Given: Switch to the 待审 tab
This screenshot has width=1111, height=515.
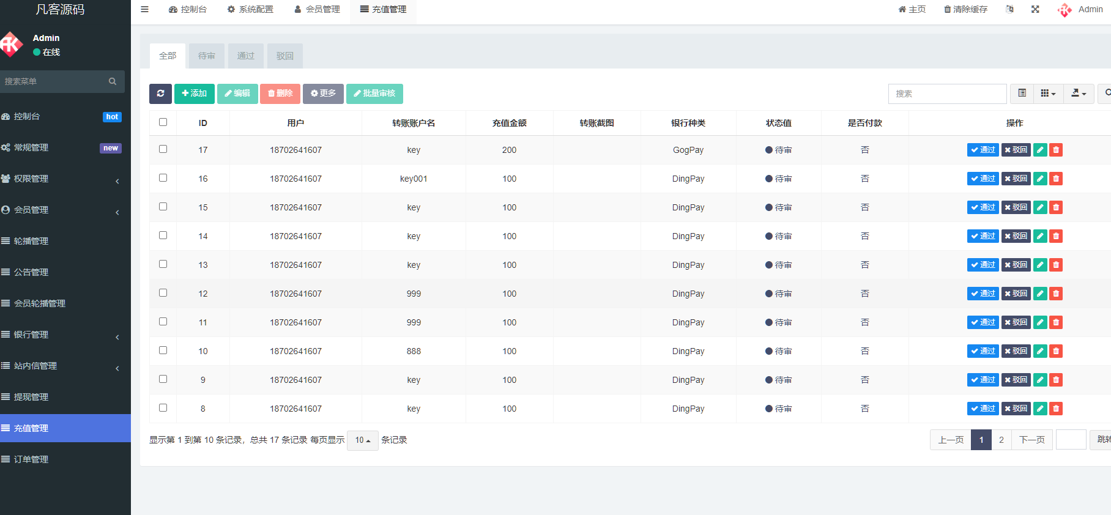Looking at the screenshot, I should 206,56.
